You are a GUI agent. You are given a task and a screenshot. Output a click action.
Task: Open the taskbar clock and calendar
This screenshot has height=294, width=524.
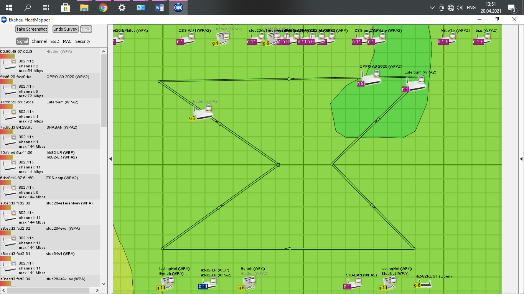[x=491, y=8]
